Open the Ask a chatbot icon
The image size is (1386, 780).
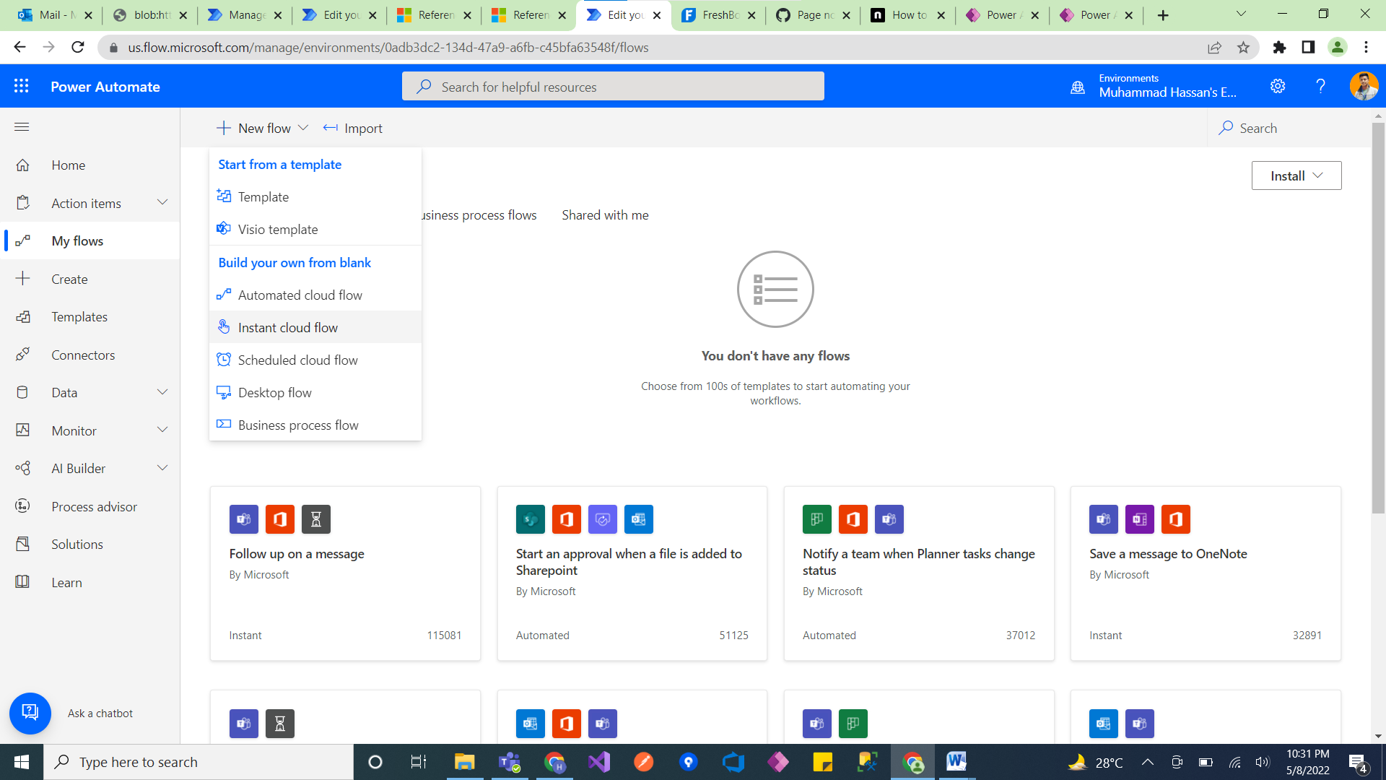point(30,713)
